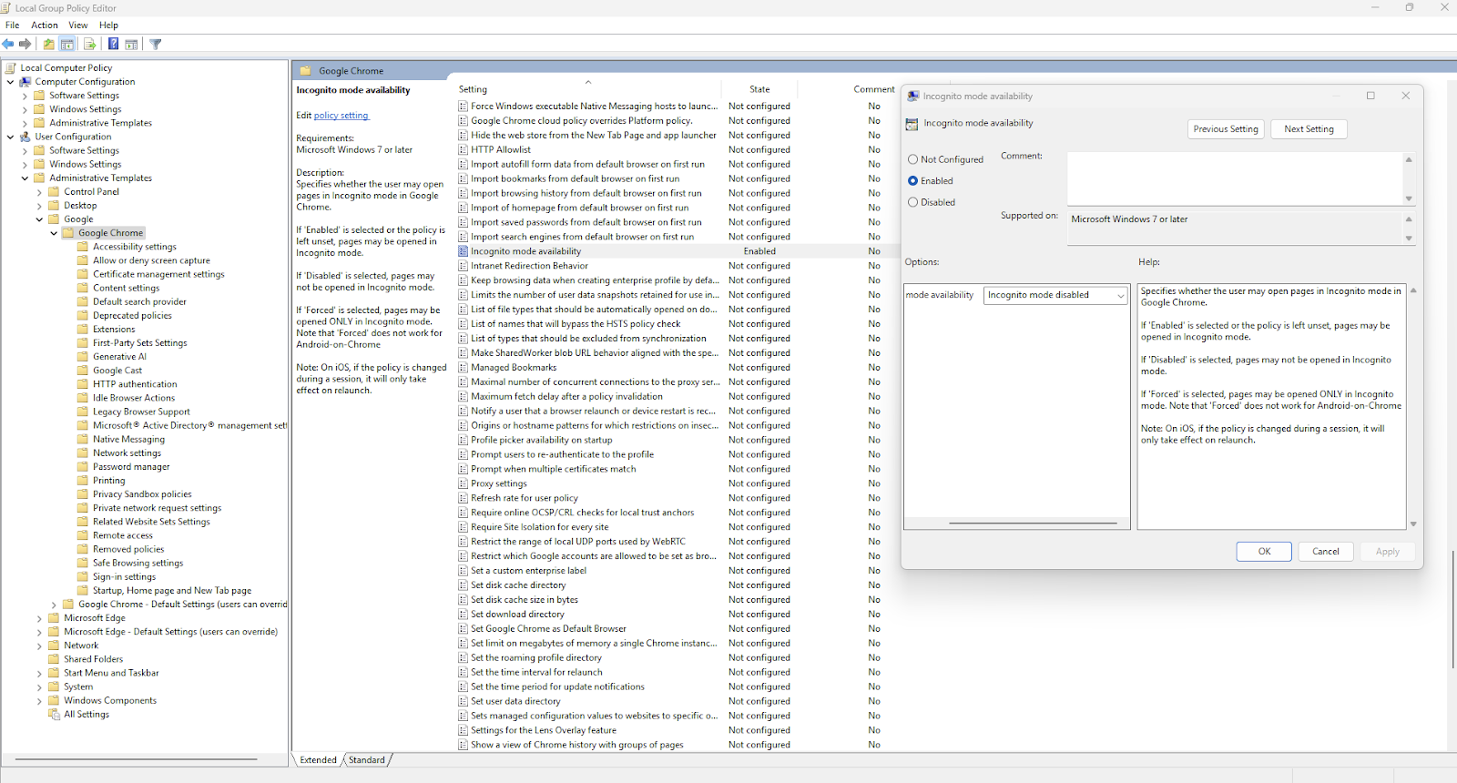The image size is (1457, 783).
Task: Select the Generative AI tree folder
Action: click(x=119, y=356)
